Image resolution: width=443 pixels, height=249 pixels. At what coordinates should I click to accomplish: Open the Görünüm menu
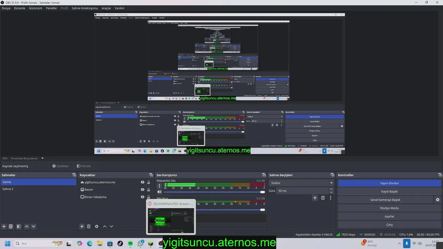click(x=35, y=8)
